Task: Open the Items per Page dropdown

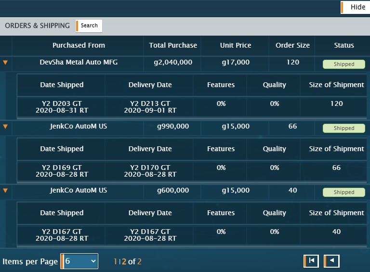Action: 79,261
